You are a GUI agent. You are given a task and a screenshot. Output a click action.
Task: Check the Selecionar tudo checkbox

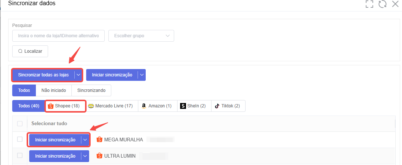click(x=20, y=124)
